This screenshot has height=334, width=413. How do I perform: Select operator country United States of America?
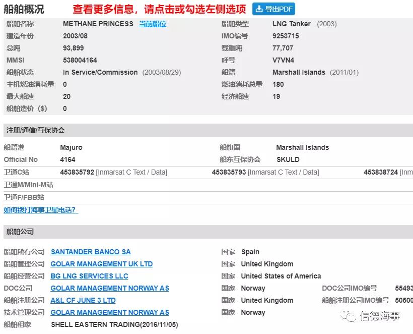[281, 276]
